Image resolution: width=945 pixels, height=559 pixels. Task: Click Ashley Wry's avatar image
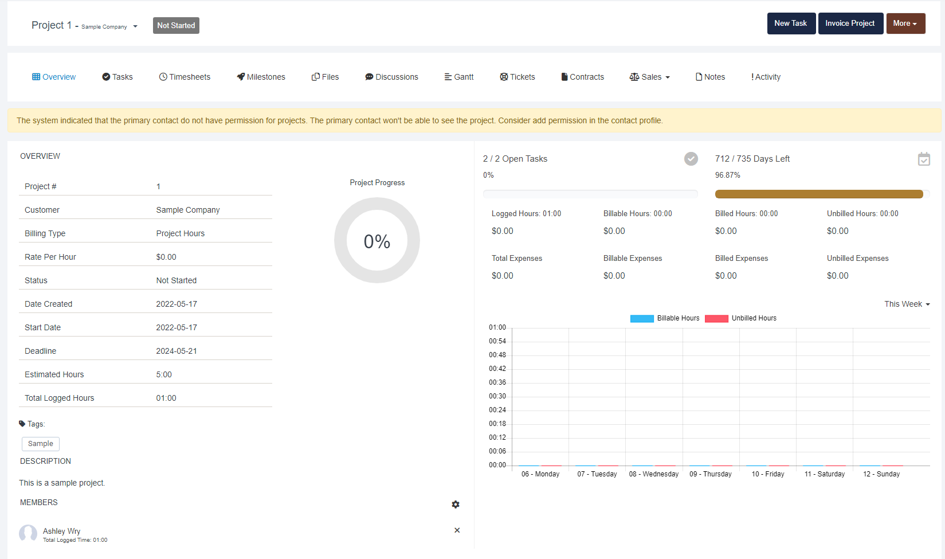28,534
